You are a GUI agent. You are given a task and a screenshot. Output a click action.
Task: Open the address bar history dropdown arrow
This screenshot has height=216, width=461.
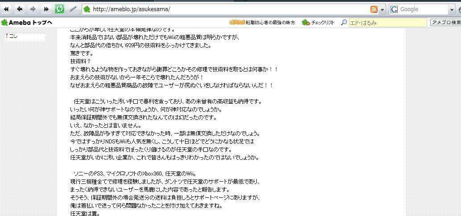coord(382,10)
